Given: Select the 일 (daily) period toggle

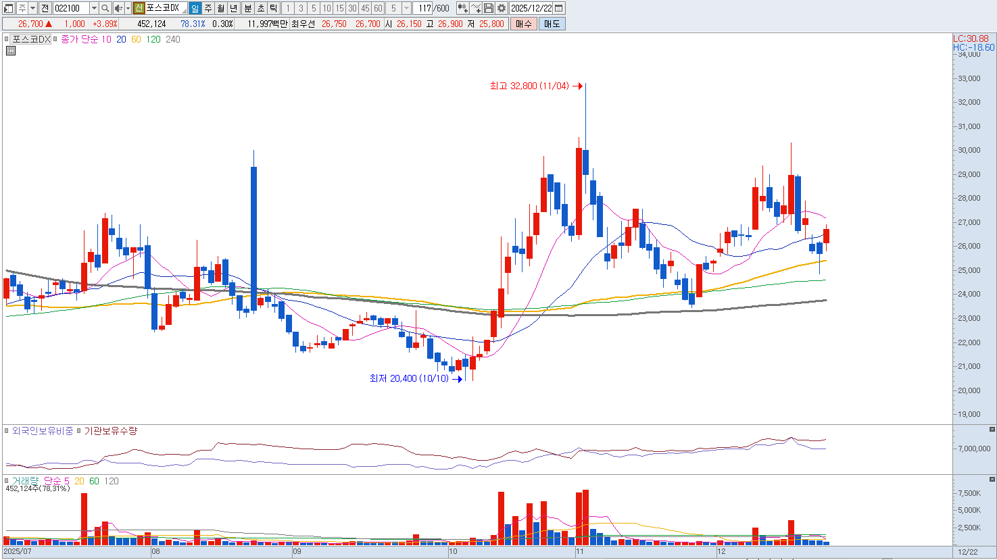Looking at the screenshot, I should click(x=195, y=8).
